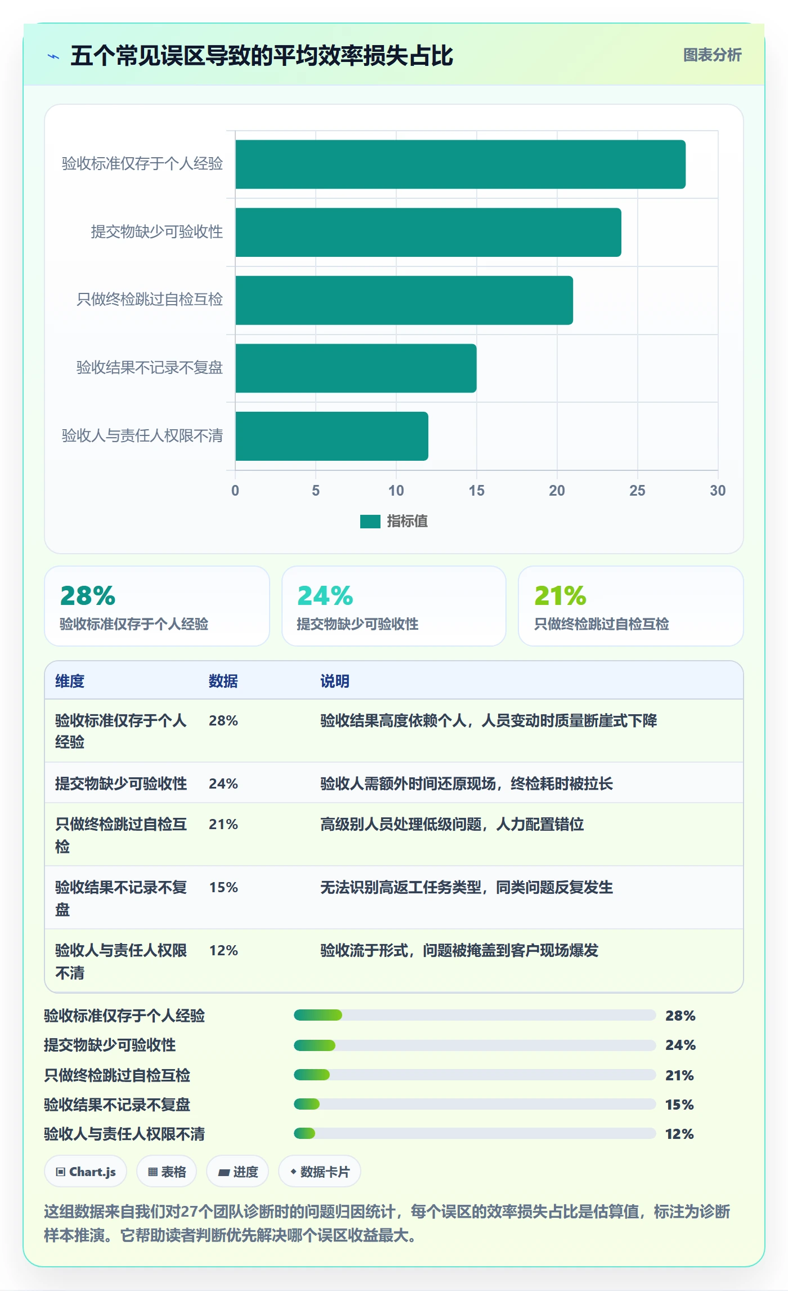
Task: Click the Chart.js chip
Action: [86, 1172]
